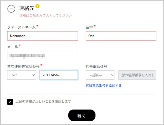
Task: Focus the first name field containing Nobunaga
Action: (x=43, y=36)
